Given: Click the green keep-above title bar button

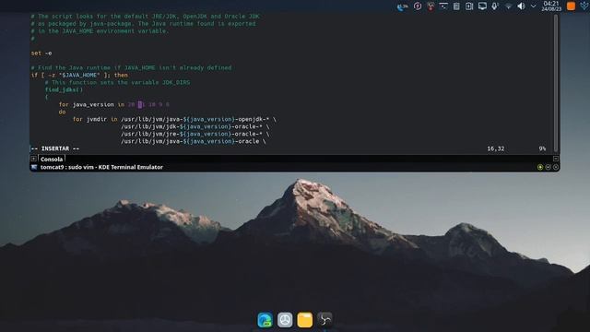Looking at the screenshot, I should tap(540, 167).
